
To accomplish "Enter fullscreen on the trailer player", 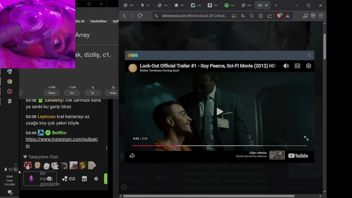I will pyautogui.click(x=306, y=138).
